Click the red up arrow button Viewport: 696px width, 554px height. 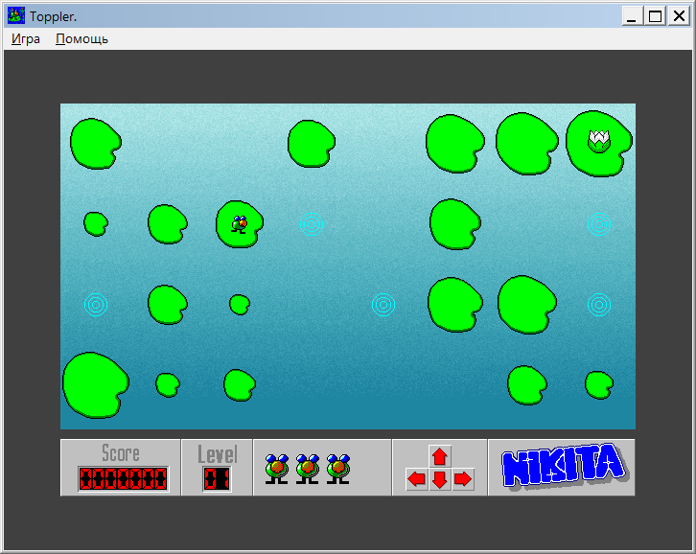(440, 456)
